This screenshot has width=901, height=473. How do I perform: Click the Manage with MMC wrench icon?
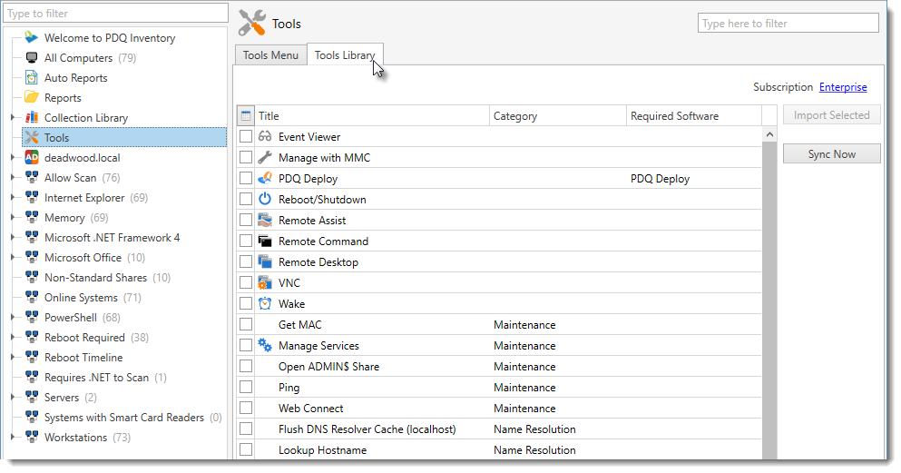(265, 157)
